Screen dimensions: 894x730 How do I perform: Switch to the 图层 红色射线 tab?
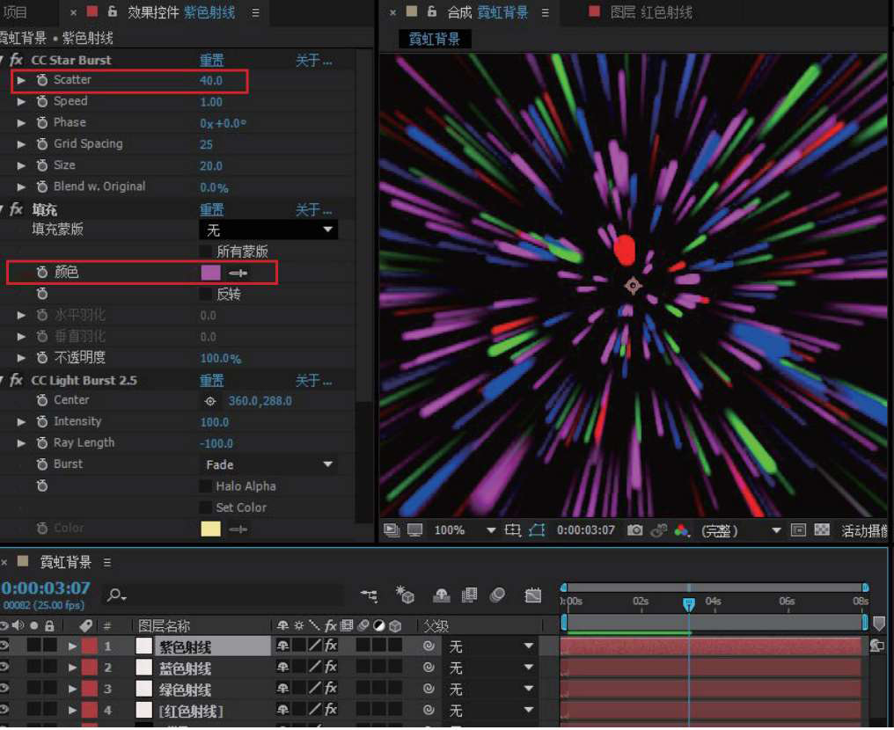click(650, 12)
